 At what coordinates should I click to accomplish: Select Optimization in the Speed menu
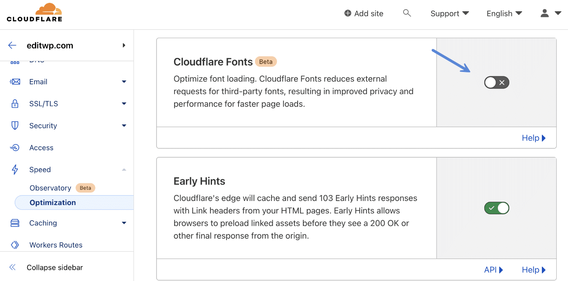[x=53, y=202]
